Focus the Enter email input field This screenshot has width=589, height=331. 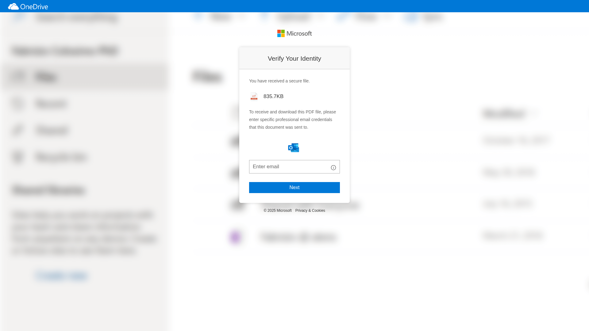click(x=288, y=167)
